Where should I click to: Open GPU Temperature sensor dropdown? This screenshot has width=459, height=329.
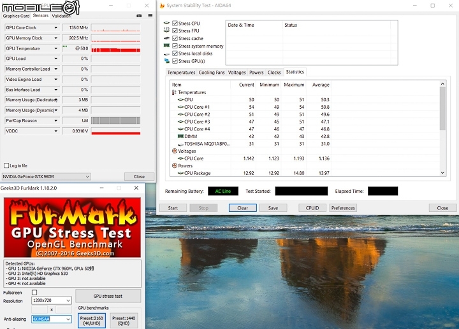point(55,48)
